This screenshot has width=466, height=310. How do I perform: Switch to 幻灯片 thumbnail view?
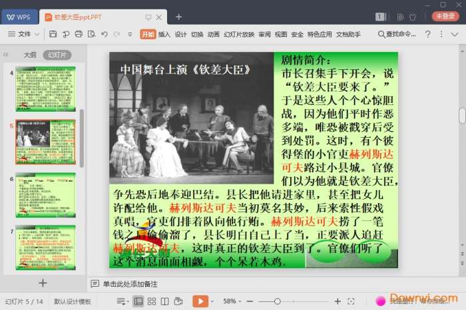tap(57, 55)
